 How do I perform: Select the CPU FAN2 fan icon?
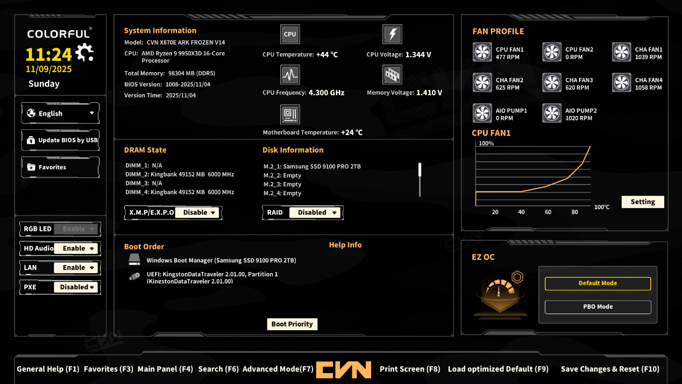[552, 52]
